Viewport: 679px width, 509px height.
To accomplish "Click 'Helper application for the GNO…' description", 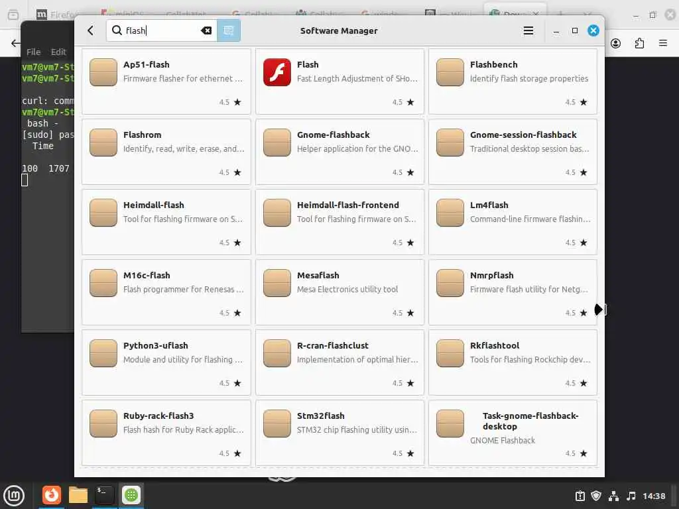I will [x=357, y=148].
